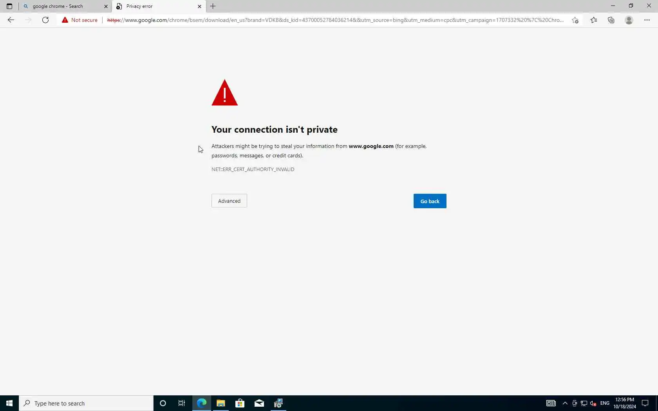Screen dimensions: 658x411
Task: Show hidden system tray icons chevron
Action: [565, 403]
